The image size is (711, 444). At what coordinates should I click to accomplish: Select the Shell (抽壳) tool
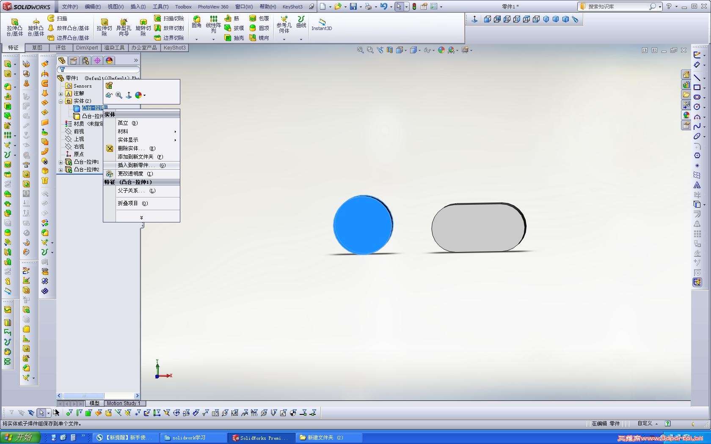point(234,38)
